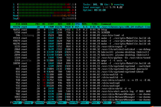Click the Mem usage bar
161x107 pixels.
(45, 16)
